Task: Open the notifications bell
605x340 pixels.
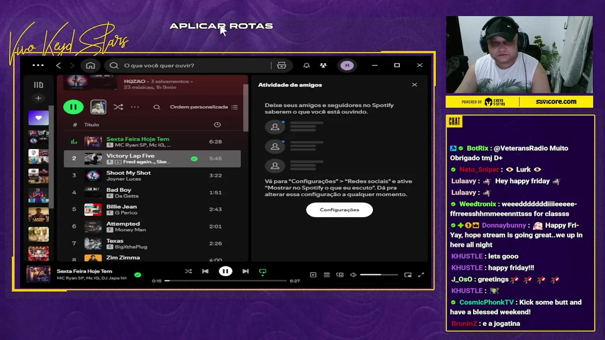Action: (306, 66)
